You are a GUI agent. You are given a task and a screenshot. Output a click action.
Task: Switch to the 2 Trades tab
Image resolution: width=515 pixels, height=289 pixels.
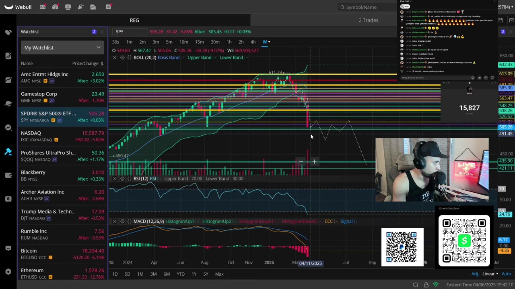click(369, 20)
